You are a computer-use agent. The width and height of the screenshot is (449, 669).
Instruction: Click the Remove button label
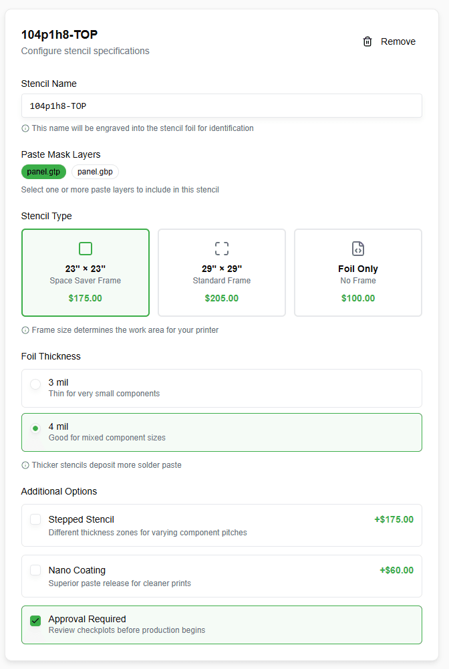398,41
